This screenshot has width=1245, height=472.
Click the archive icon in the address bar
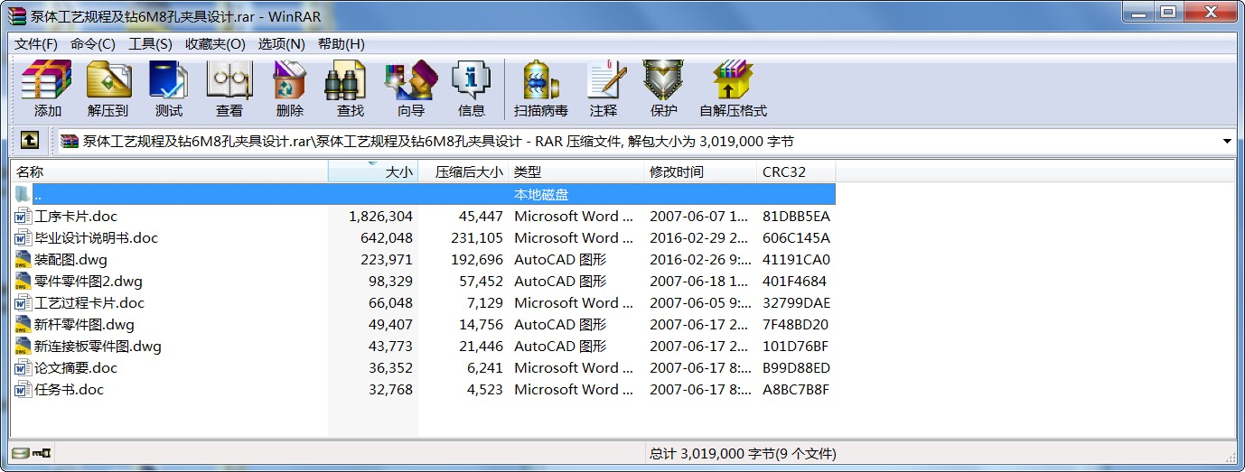[70, 141]
